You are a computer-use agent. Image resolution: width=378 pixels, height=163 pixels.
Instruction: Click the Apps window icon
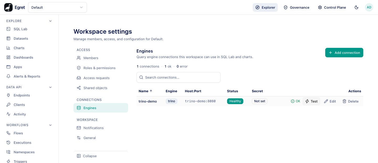tap(8, 67)
